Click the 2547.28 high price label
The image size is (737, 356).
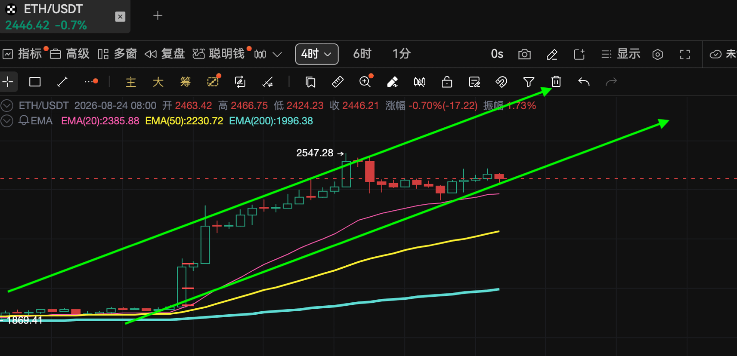[315, 153]
